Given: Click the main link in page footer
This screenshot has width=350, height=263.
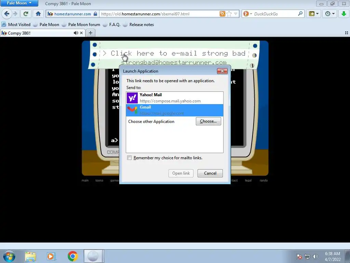Looking at the screenshot, I should click(x=85, y=180).
